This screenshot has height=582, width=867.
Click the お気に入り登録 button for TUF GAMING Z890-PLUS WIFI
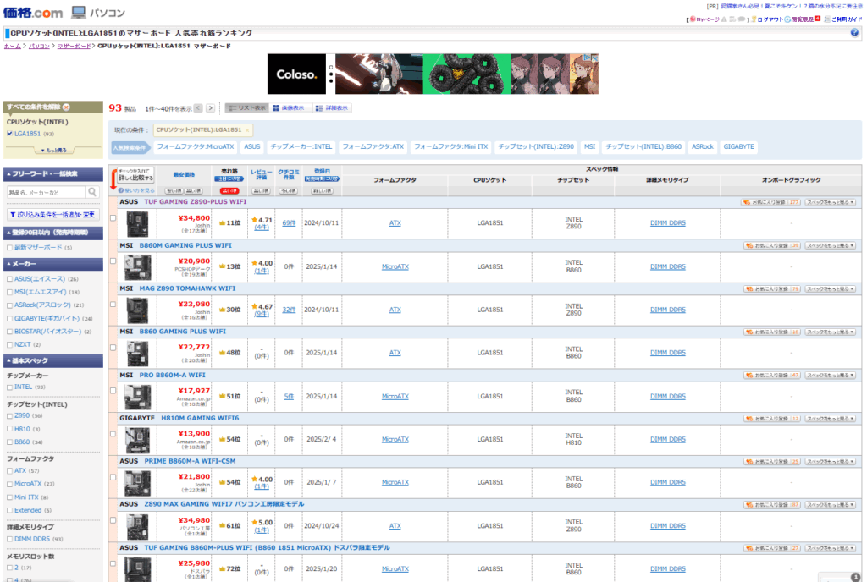[x=771, y=203]
